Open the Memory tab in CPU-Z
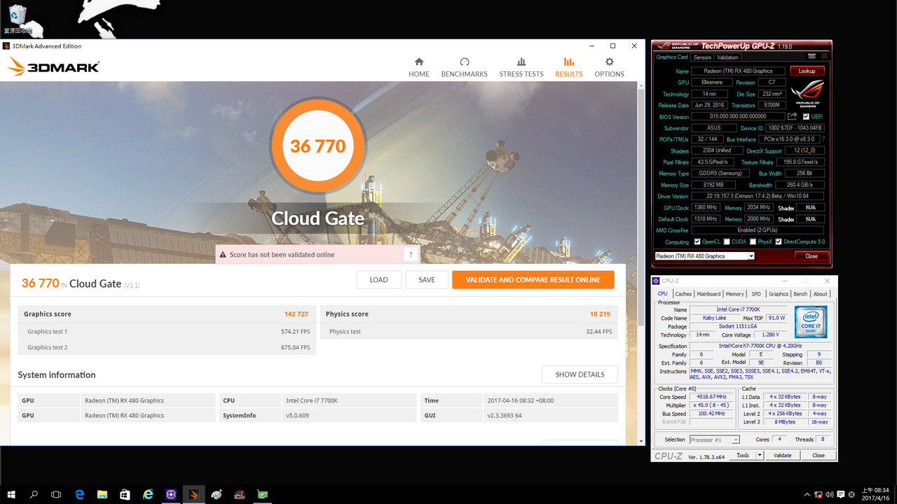The height and width of the screenshot is (504, 897). pyautogui.click(x=735, y=294)
